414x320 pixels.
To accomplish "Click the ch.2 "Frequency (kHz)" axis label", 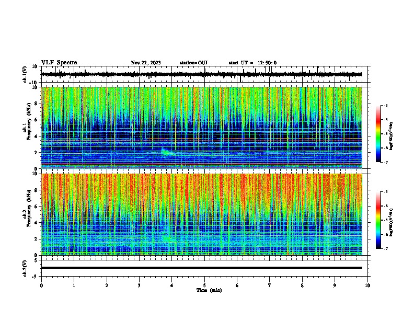I will (x=29, y=208).
